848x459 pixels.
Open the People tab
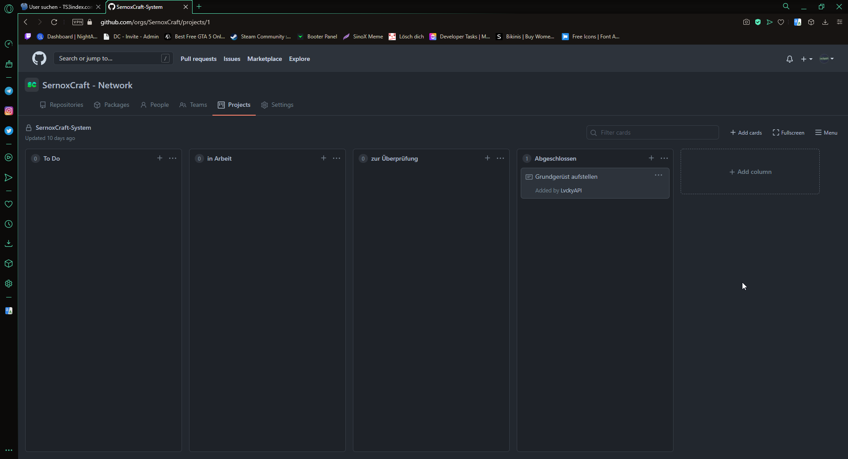[155, 105]
